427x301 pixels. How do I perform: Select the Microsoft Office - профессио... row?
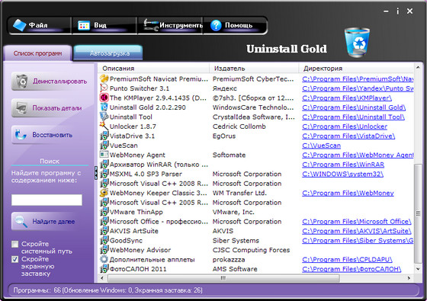click(x=255, y=221)
